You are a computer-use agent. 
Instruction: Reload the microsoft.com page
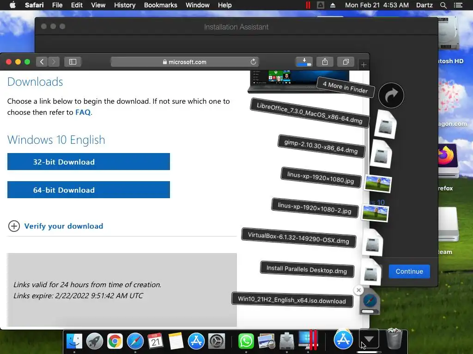pyautogui.click(x=253, y=62)
